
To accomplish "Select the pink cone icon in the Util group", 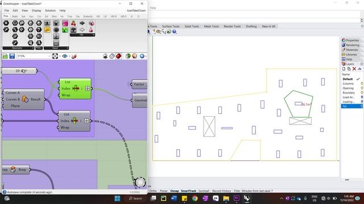I will tap(91, 29).
